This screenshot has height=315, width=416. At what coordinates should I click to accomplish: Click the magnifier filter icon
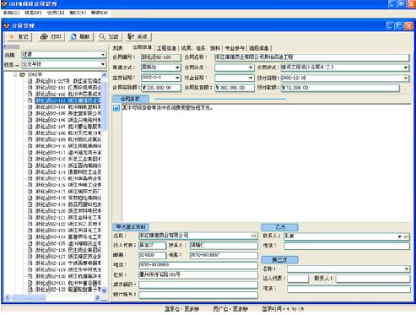[x=102, y=36]
